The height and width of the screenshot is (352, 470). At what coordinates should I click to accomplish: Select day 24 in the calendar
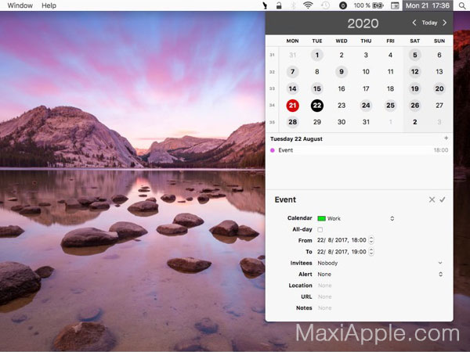pyautogui.click(x=366, y=106)
